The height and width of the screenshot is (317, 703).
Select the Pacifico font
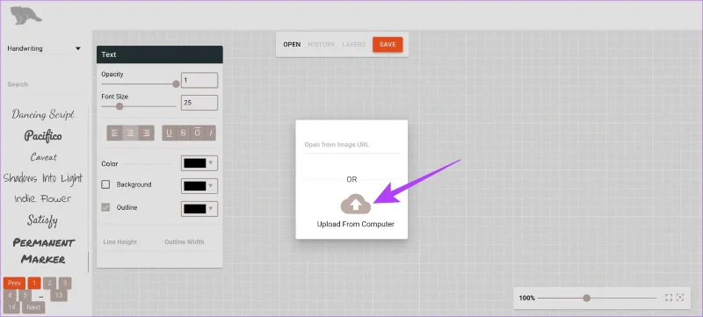click(x=43, y=135)
